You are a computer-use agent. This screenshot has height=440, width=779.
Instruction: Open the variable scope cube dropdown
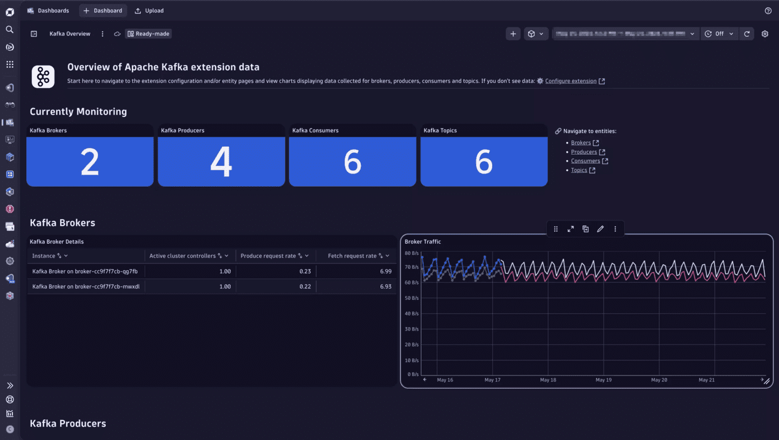535,33
